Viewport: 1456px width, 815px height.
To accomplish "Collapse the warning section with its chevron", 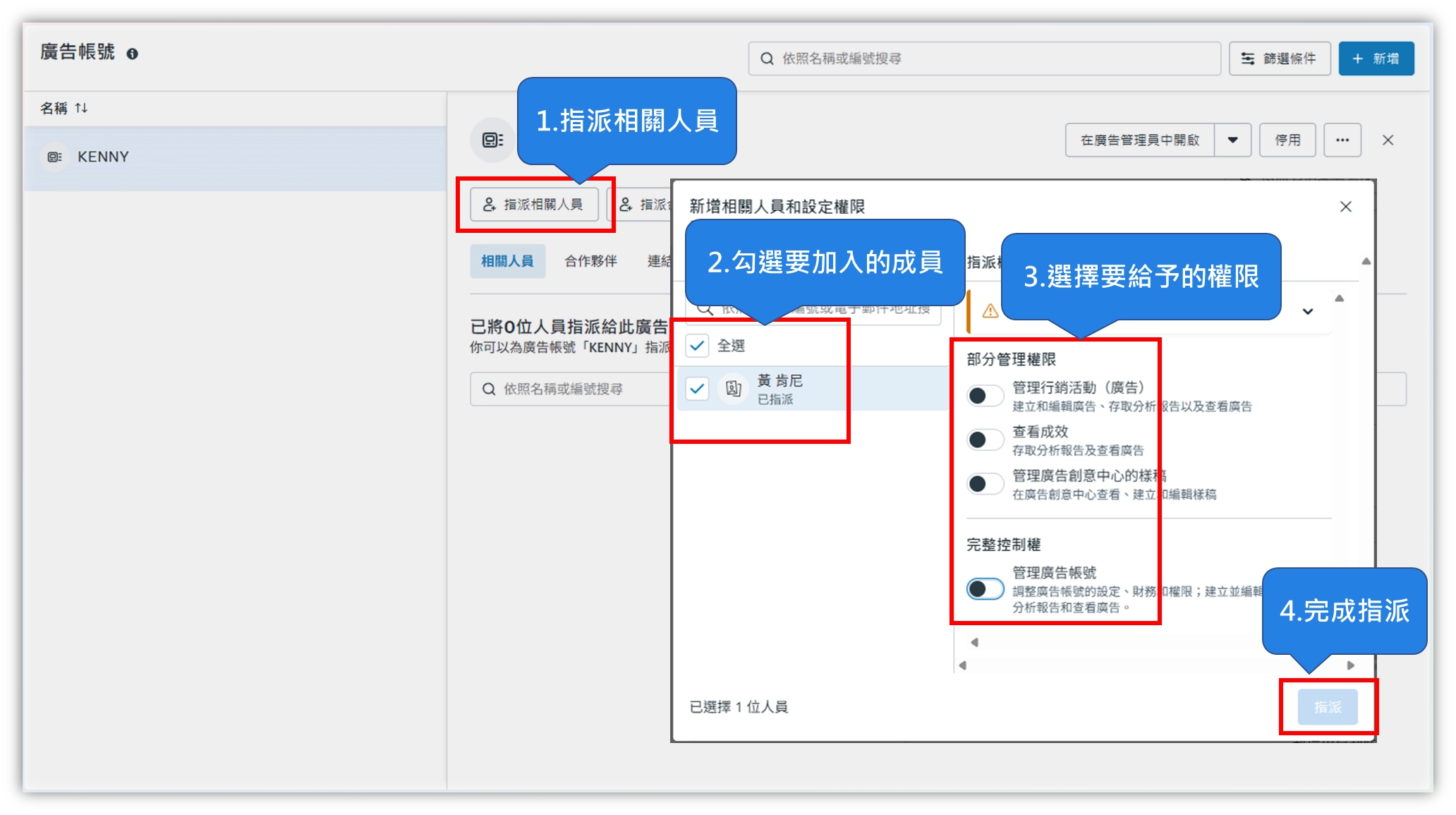I will (1307, 310).
